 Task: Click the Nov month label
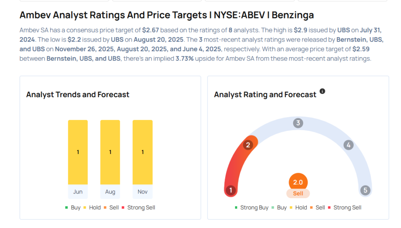[143, 192]
